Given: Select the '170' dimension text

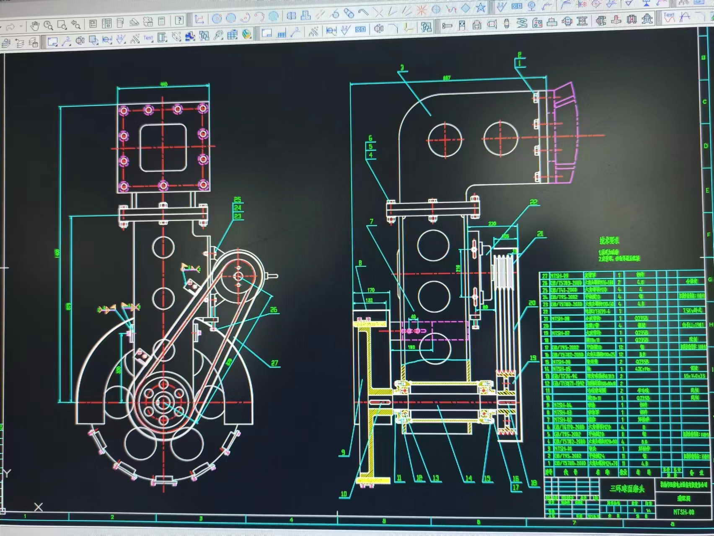Looking at the screenshot, I should click(371, 290).
